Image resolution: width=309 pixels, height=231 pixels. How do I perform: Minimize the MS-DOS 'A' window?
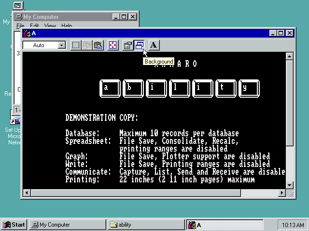(273, 33)
